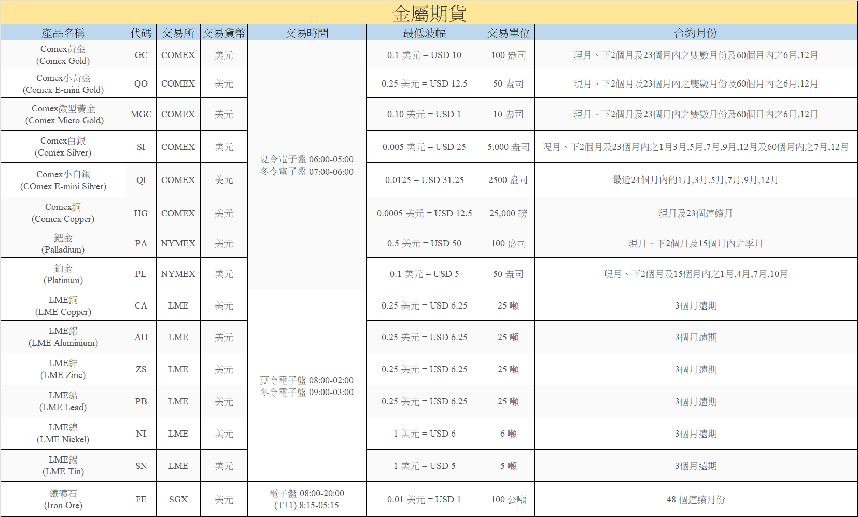Image resolution: width=858 pixels, height=517 pixels.
Task: Click the Comex Copper product cell
Action: tap(63, 213)
